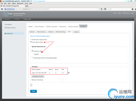Viewport: 136px width, 101px height.
Task: Open the View menu
Action: pyautogui.click(x=9, y=3)
